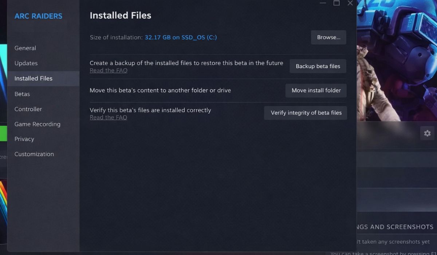Click the ARC RAIDERS title in the sidebar
The image size is (437, 255).
pyautogui.click(x=38, y=16)
